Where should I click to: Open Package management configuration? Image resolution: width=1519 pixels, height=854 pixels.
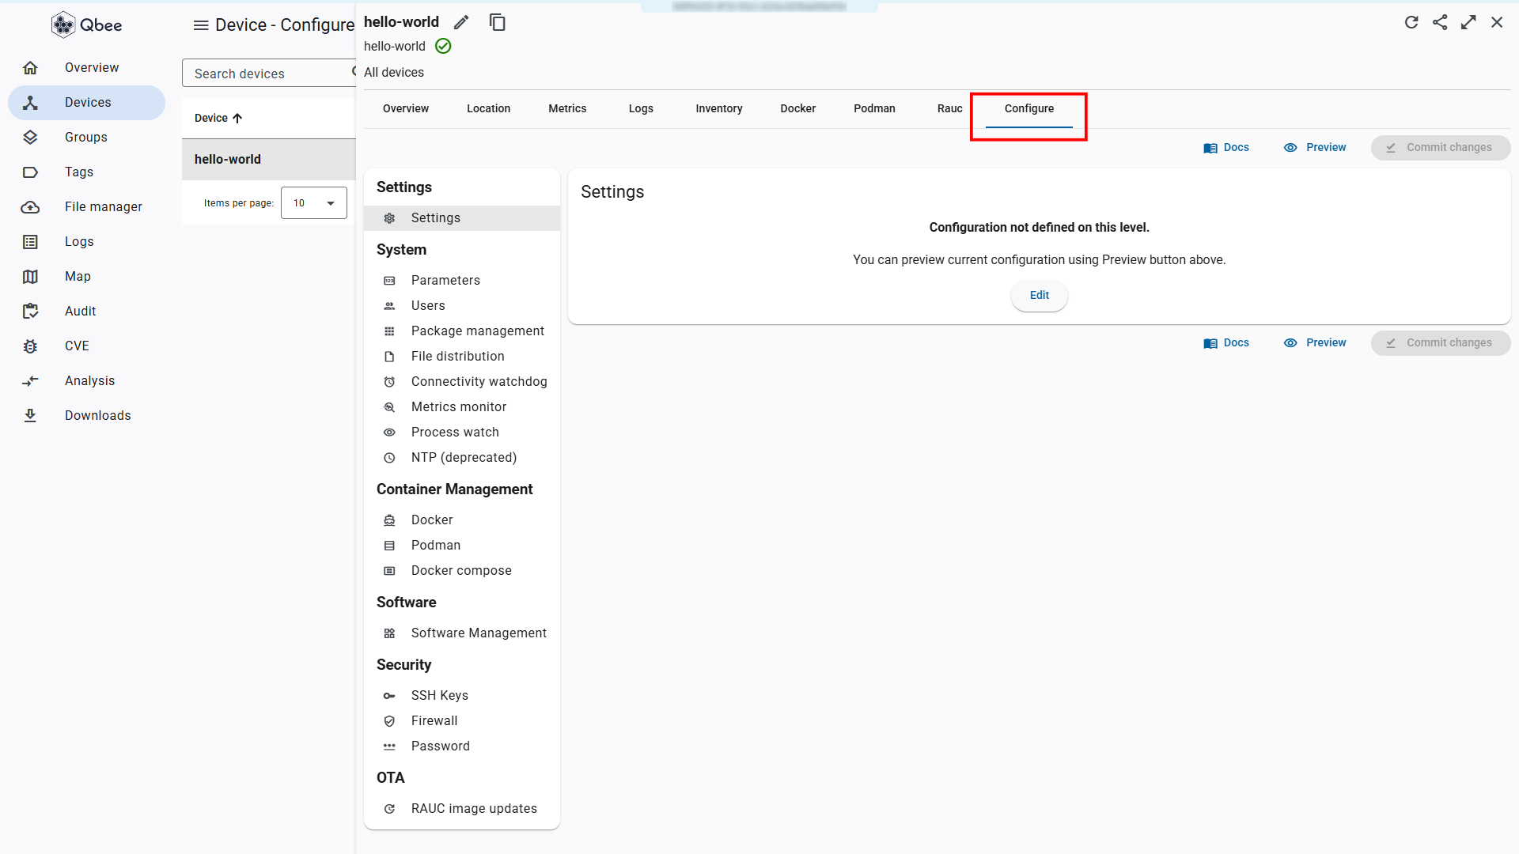tap(462, 331)
